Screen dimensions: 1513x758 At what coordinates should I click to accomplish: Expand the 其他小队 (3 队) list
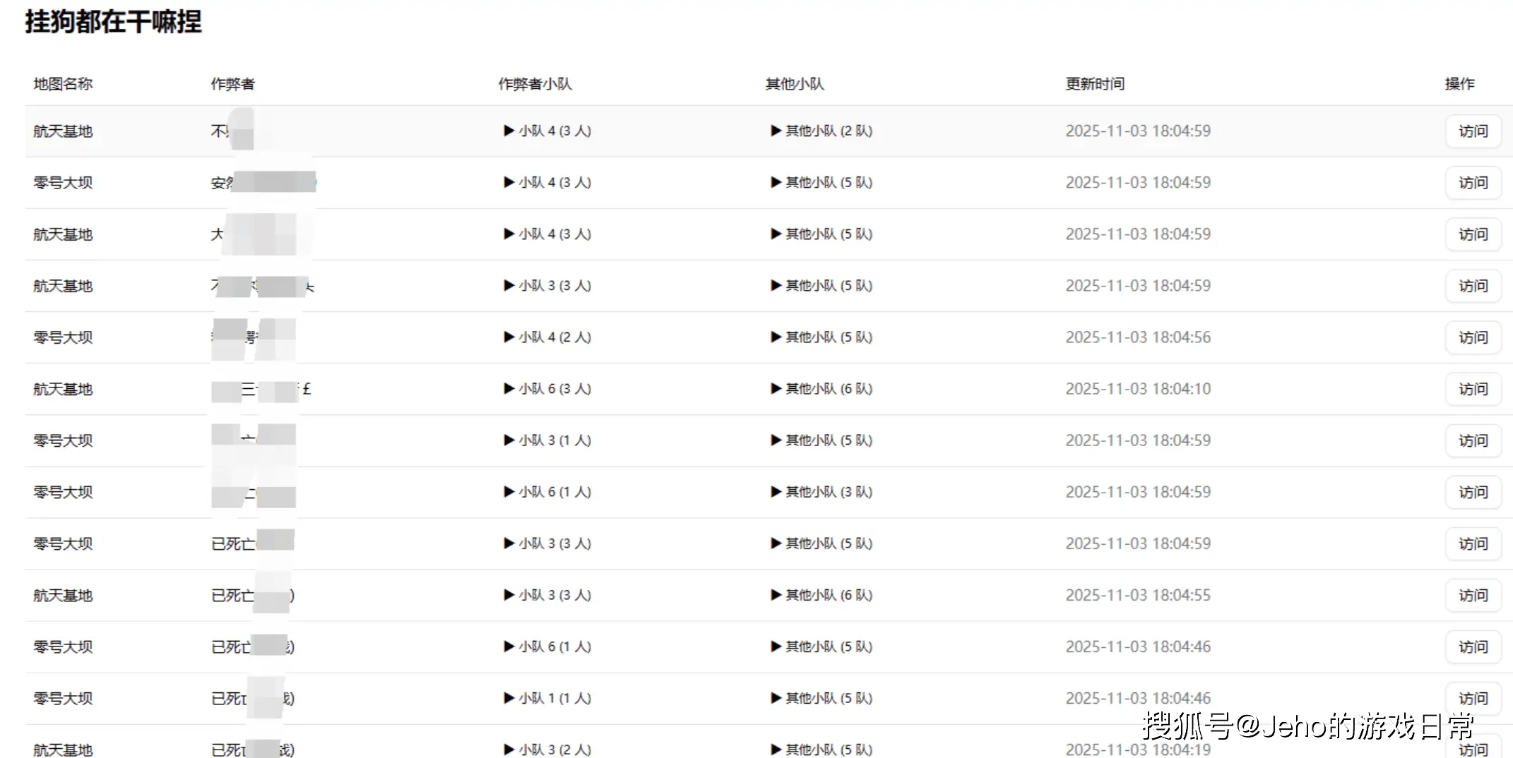click(x=821, y=492)
